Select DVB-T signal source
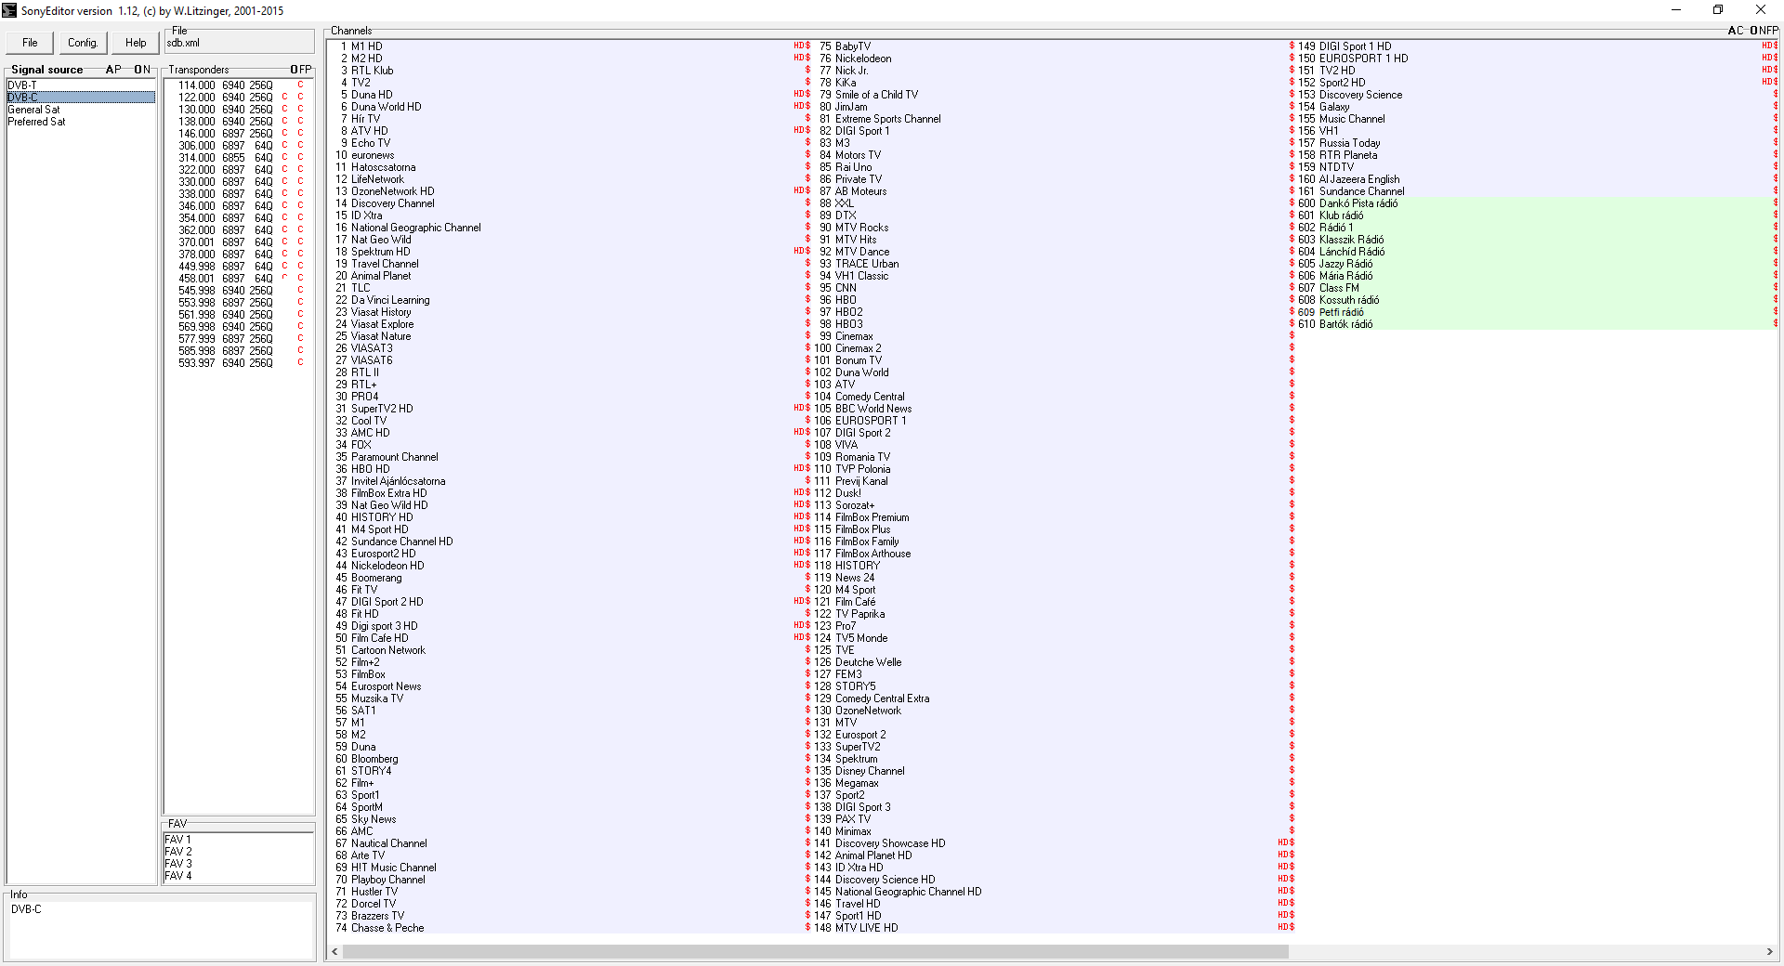Screen dimensions: 1784x966 (x=81, y=85)
